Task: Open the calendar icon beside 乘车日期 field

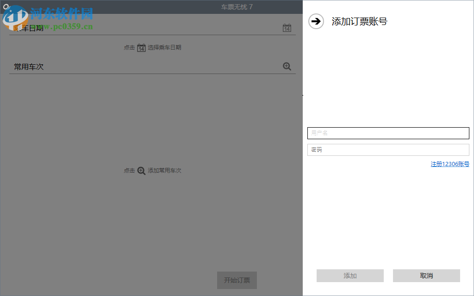Action: [x=287, y=28]
